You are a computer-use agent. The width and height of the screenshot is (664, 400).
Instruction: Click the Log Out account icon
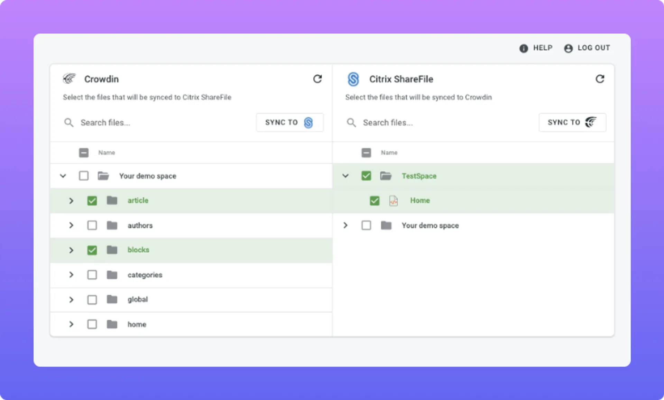click(x=568, y=48)
